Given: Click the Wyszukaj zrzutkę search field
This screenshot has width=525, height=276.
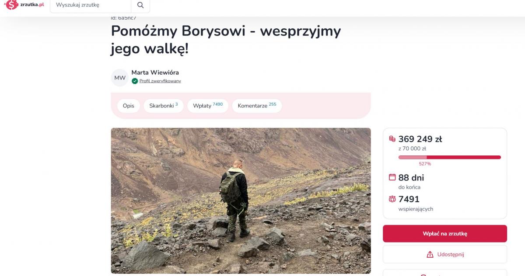Looking at the screenshot, I should pyautogui.click(x=91, y=5).
